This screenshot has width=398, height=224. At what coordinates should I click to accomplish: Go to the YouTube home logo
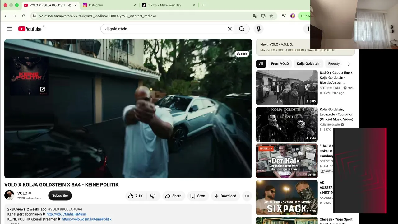tap(30, 29)
